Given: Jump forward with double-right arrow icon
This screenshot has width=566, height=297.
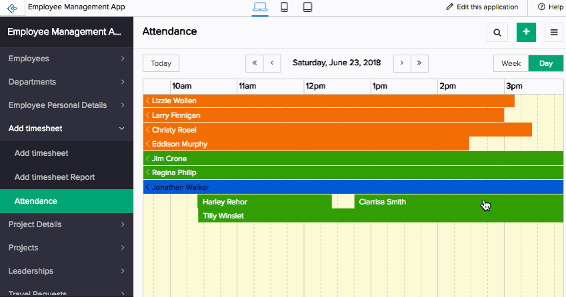Looking at the screenshot, I should 419,63.
